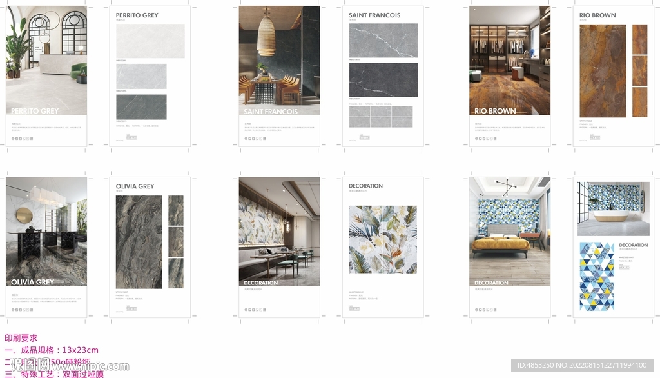The image size is (660, 378).
Task: Click DECORATION caption on the bedroom photo
Action: 491,283
